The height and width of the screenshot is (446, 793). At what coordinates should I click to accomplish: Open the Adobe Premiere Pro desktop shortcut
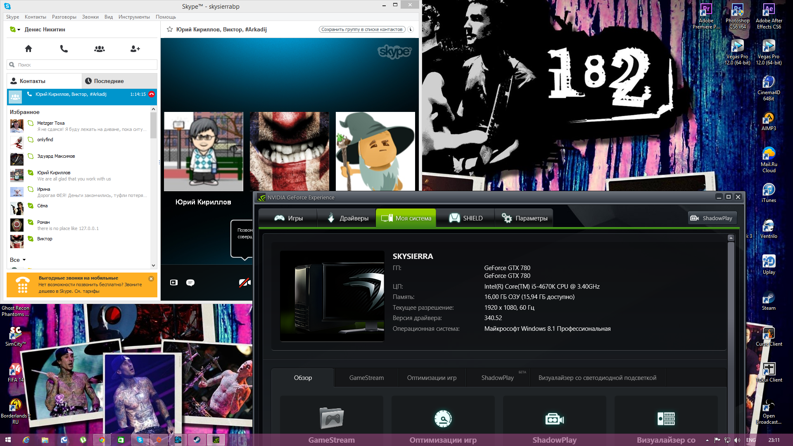coord(706,17)
